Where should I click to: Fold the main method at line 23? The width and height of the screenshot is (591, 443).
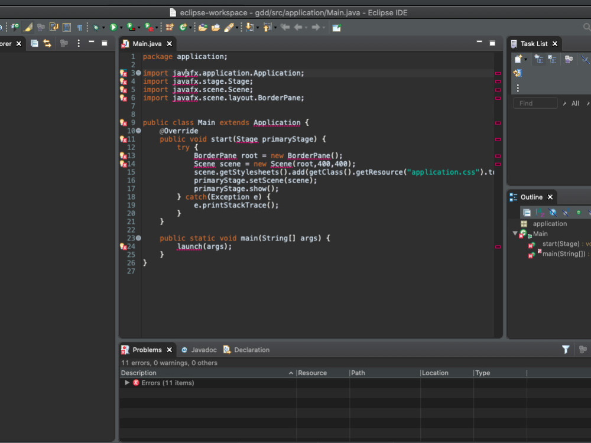pos(138,238)
